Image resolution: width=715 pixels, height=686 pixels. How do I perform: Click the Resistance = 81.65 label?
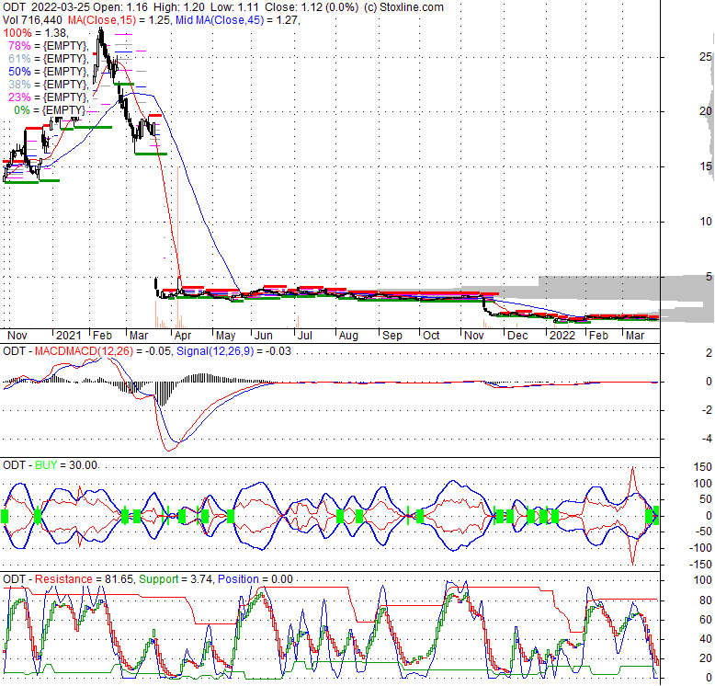(x=79, y=578)
